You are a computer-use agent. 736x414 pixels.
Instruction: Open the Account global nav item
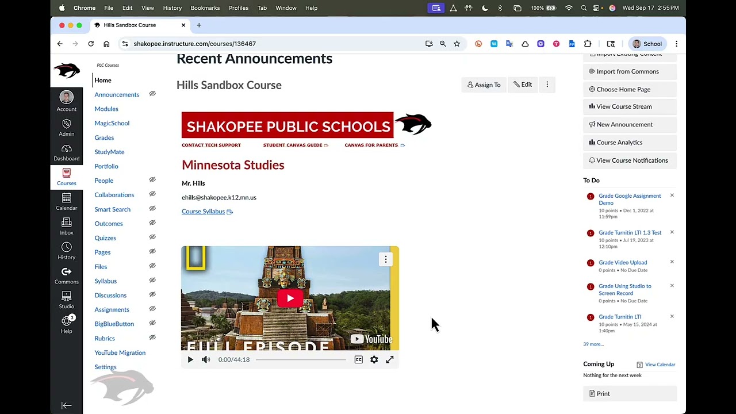(67, 102)
